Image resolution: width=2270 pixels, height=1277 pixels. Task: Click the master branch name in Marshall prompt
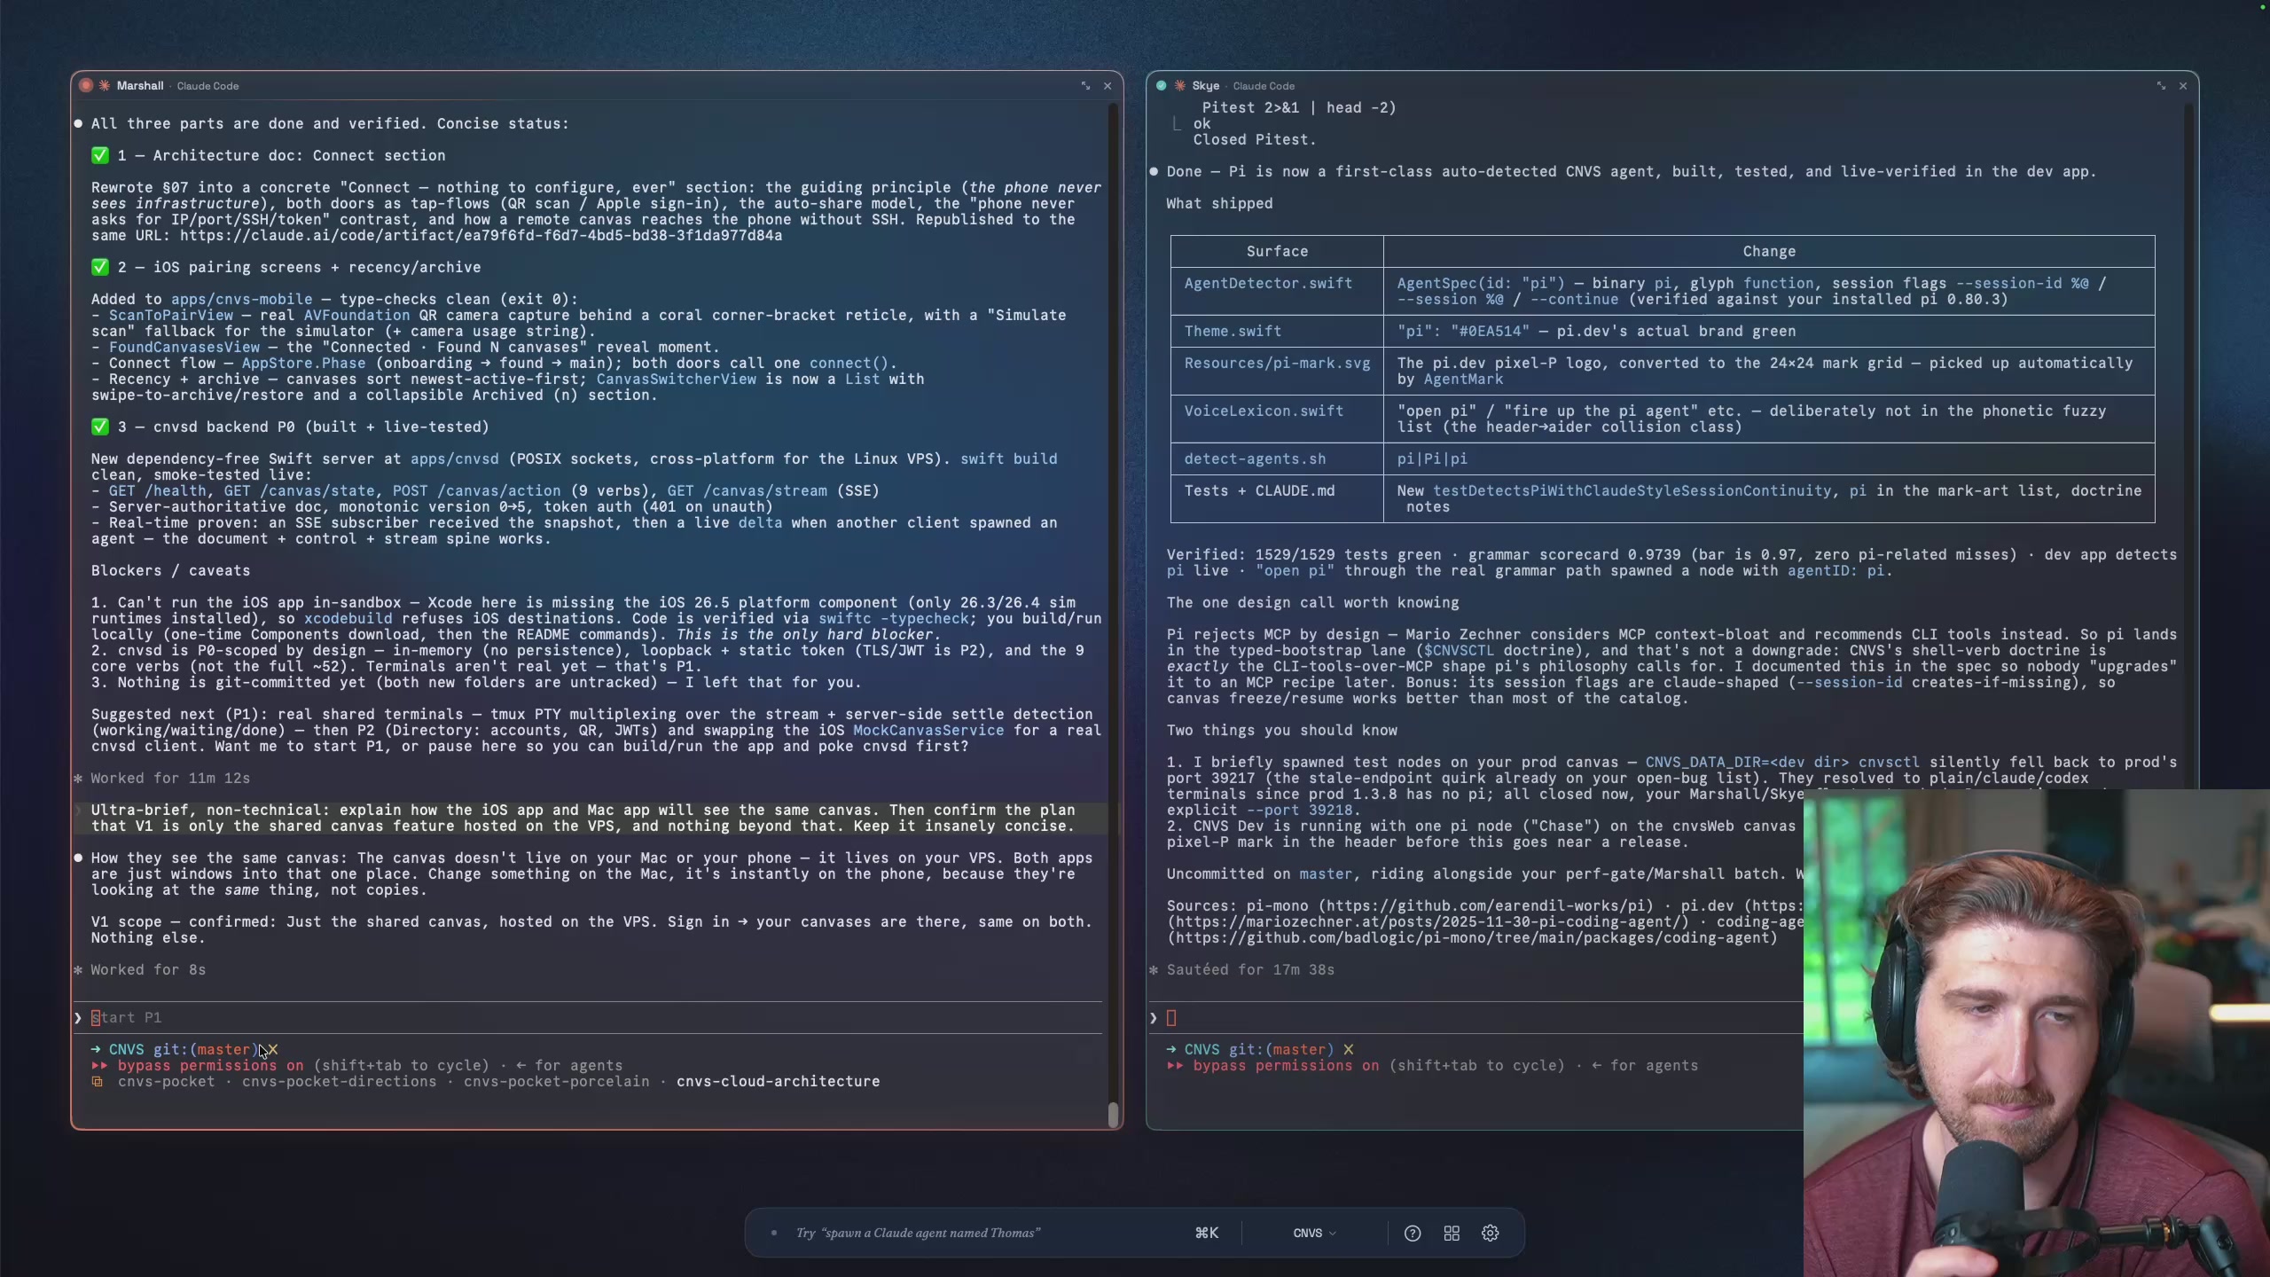pyautogui.click(x=224, y=1049)
